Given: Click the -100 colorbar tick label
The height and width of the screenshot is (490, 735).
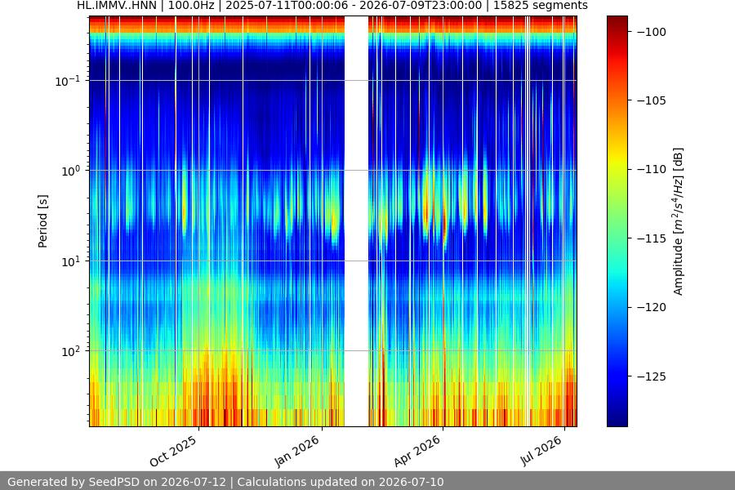Looking at the screenshot, I should click(651, 32).
